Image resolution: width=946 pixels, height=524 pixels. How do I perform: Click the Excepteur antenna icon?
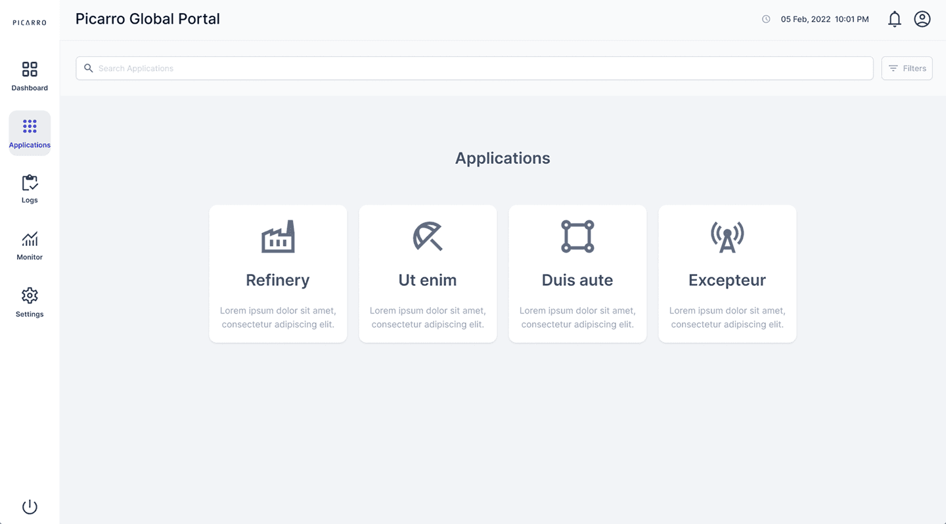click(x=727, y=236)
